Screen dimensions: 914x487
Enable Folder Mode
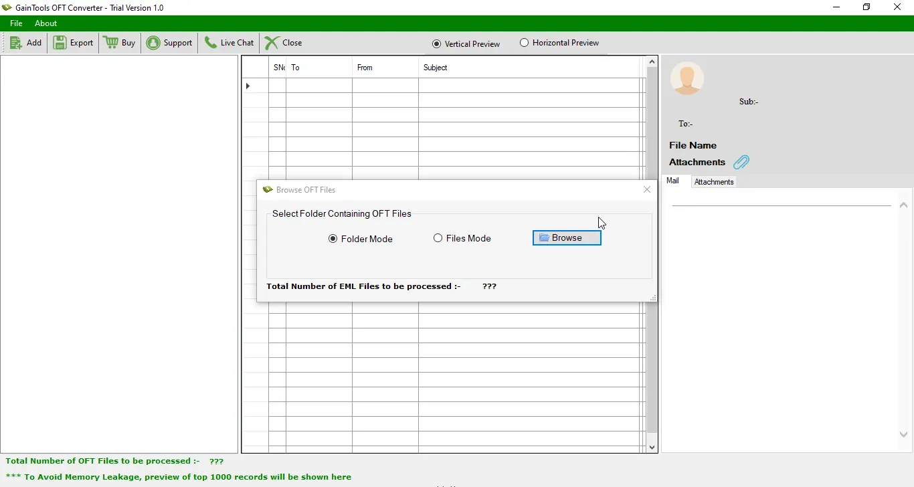point(333,238)
